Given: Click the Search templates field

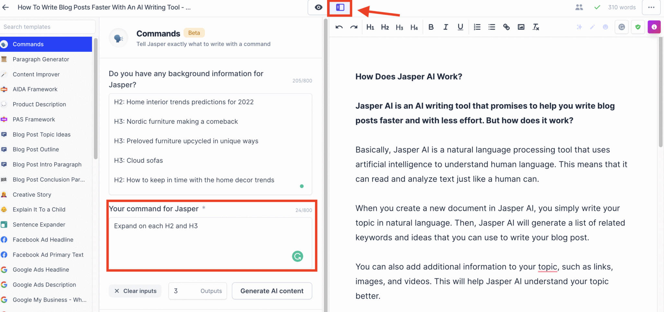Looking at the screenshot, I should pos(48,27).
